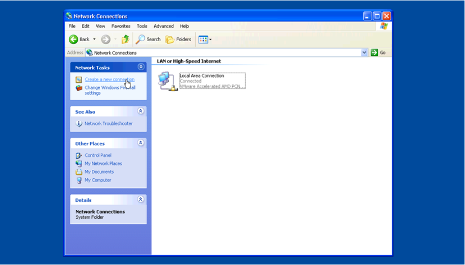Click the Go button
465x265 pixels.
click(379, 53)
